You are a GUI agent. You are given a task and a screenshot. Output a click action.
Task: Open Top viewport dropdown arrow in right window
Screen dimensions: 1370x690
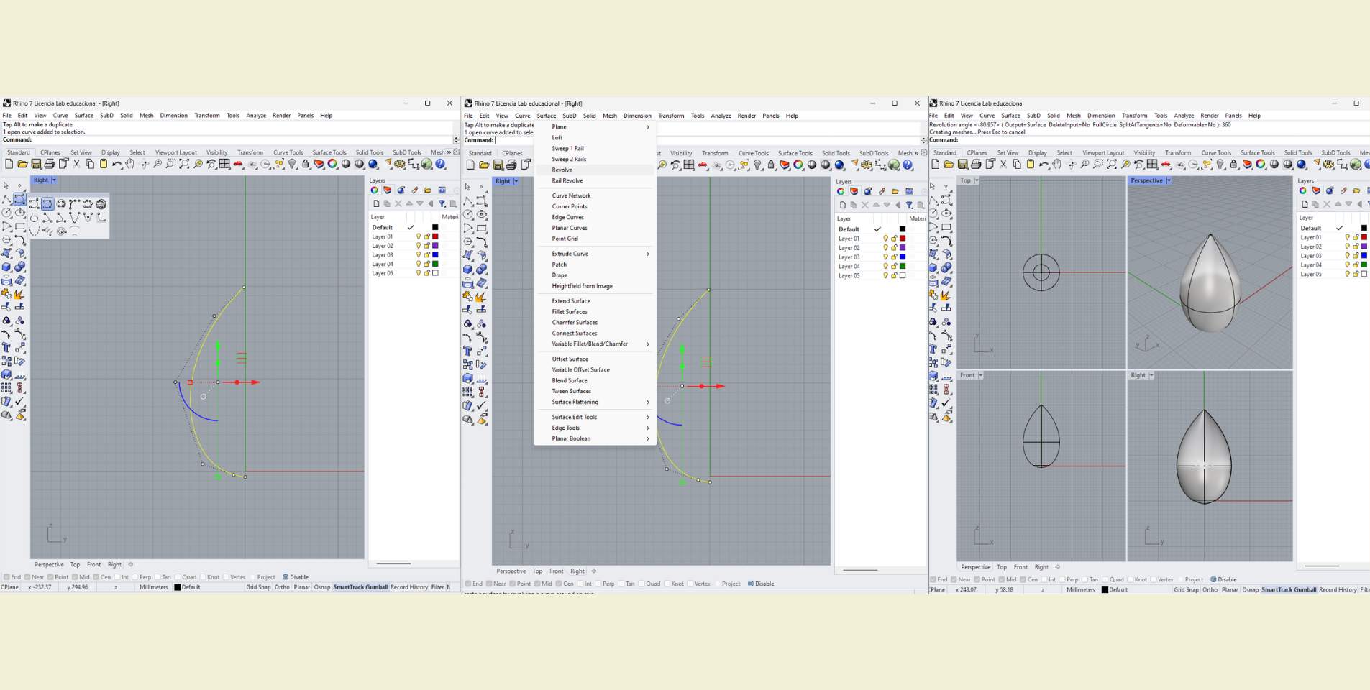pyautogui.click(x=976, y=180)
